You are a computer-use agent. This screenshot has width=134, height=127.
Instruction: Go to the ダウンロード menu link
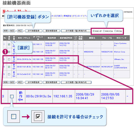tap(78, 16)
